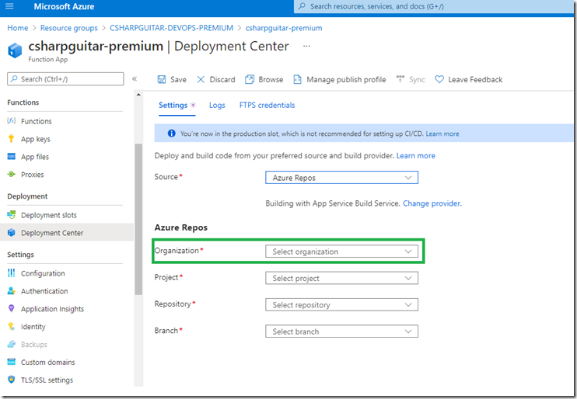Click the sidebar vertical scrollbar thumb

(138, 220)
